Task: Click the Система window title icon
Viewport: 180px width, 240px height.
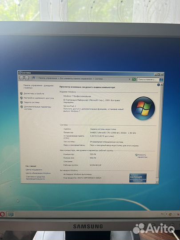Action: point(20,73)
